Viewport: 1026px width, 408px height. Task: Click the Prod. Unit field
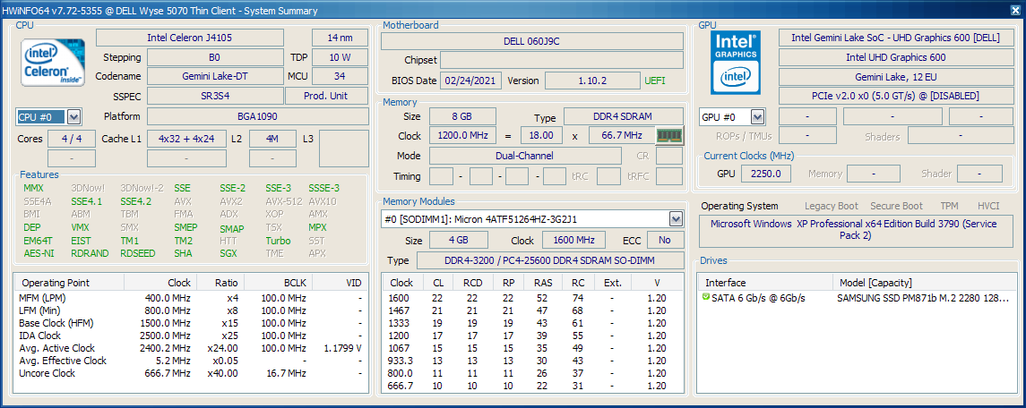[326, 96]
